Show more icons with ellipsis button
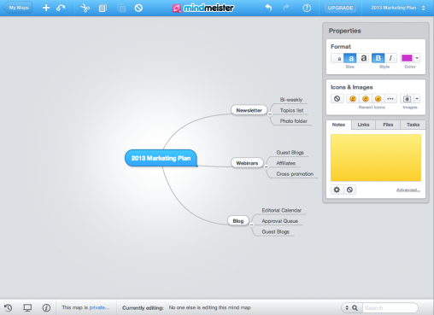This screenshot has width=434, height=315. tap(390, 99)
